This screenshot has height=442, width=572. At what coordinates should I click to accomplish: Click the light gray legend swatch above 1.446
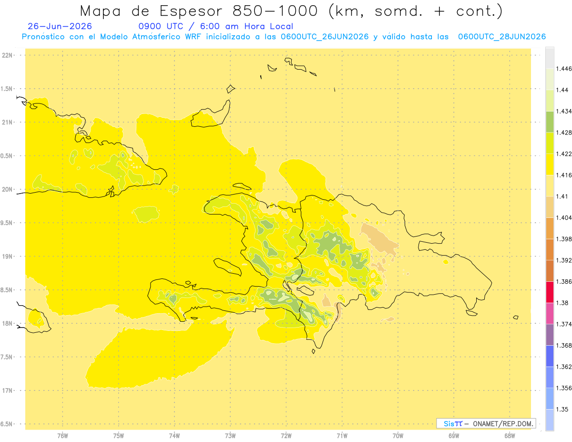(550, 58)
